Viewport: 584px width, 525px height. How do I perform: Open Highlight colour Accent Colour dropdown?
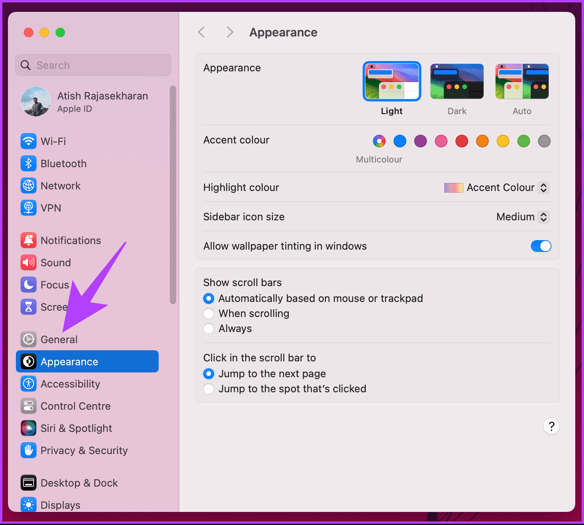pyautogui.click(x=497, y=187)
